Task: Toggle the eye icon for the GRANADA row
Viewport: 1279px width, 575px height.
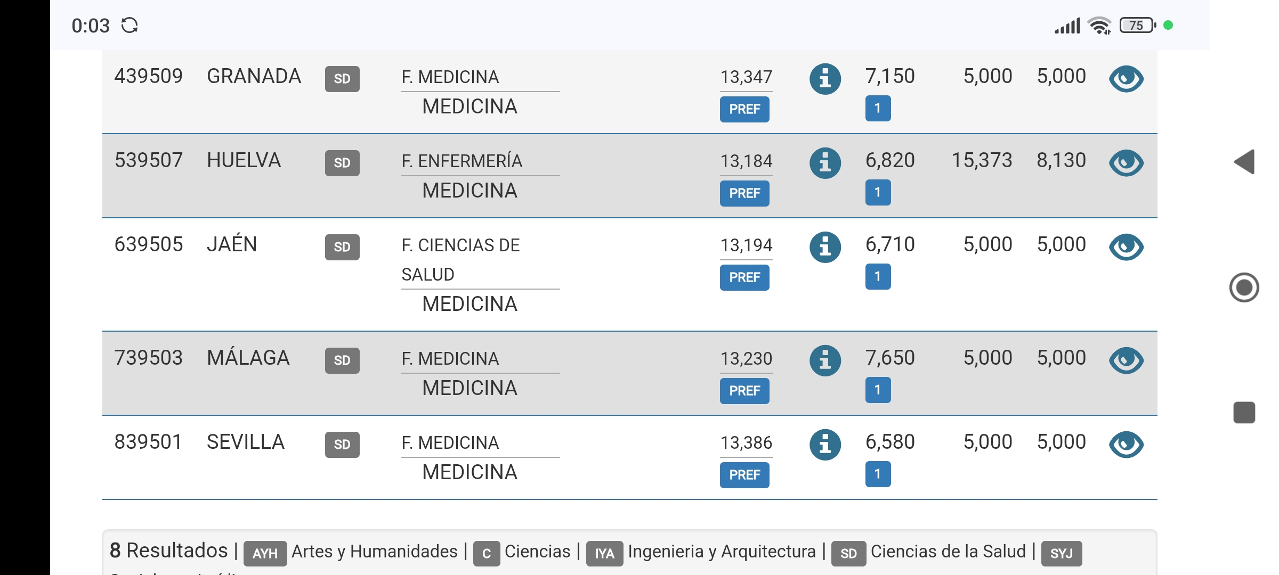Action: 1126,79
